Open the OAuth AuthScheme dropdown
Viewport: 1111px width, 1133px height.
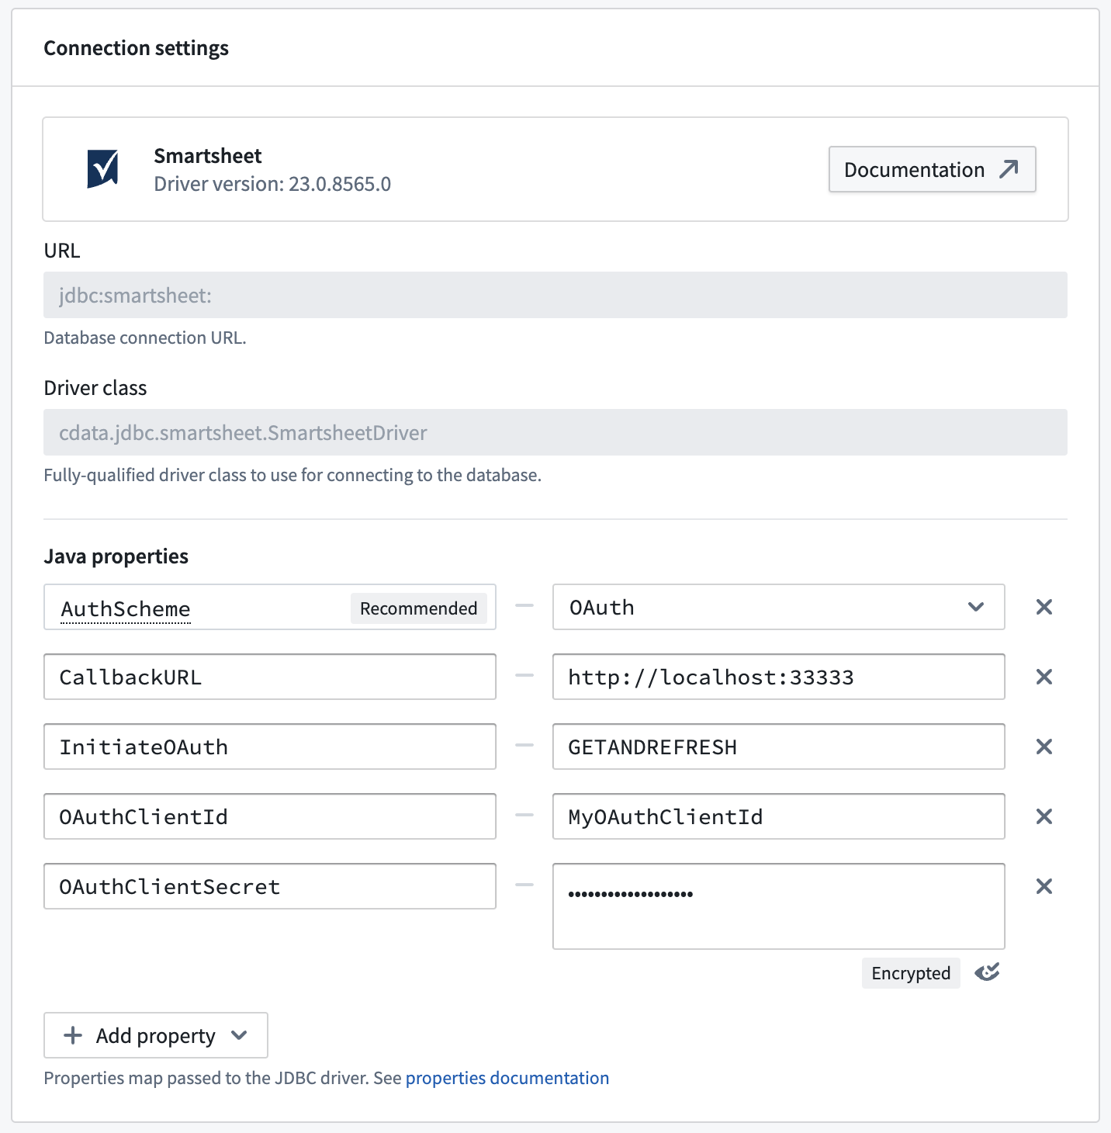(778, 607)
